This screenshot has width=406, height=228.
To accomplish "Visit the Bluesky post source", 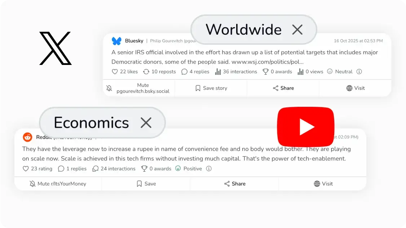I will 355,88.
